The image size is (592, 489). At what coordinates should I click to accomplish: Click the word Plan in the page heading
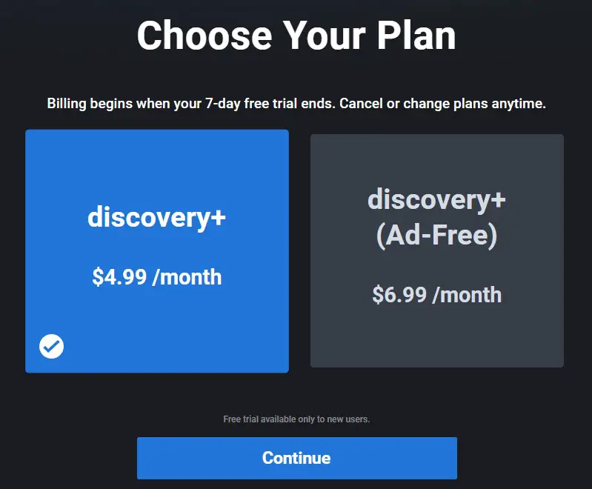pyautogui.click(x=416, y=35)
